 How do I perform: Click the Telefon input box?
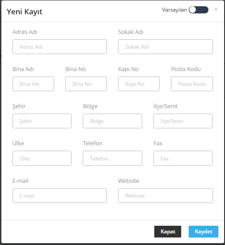[x=112, y=158]
